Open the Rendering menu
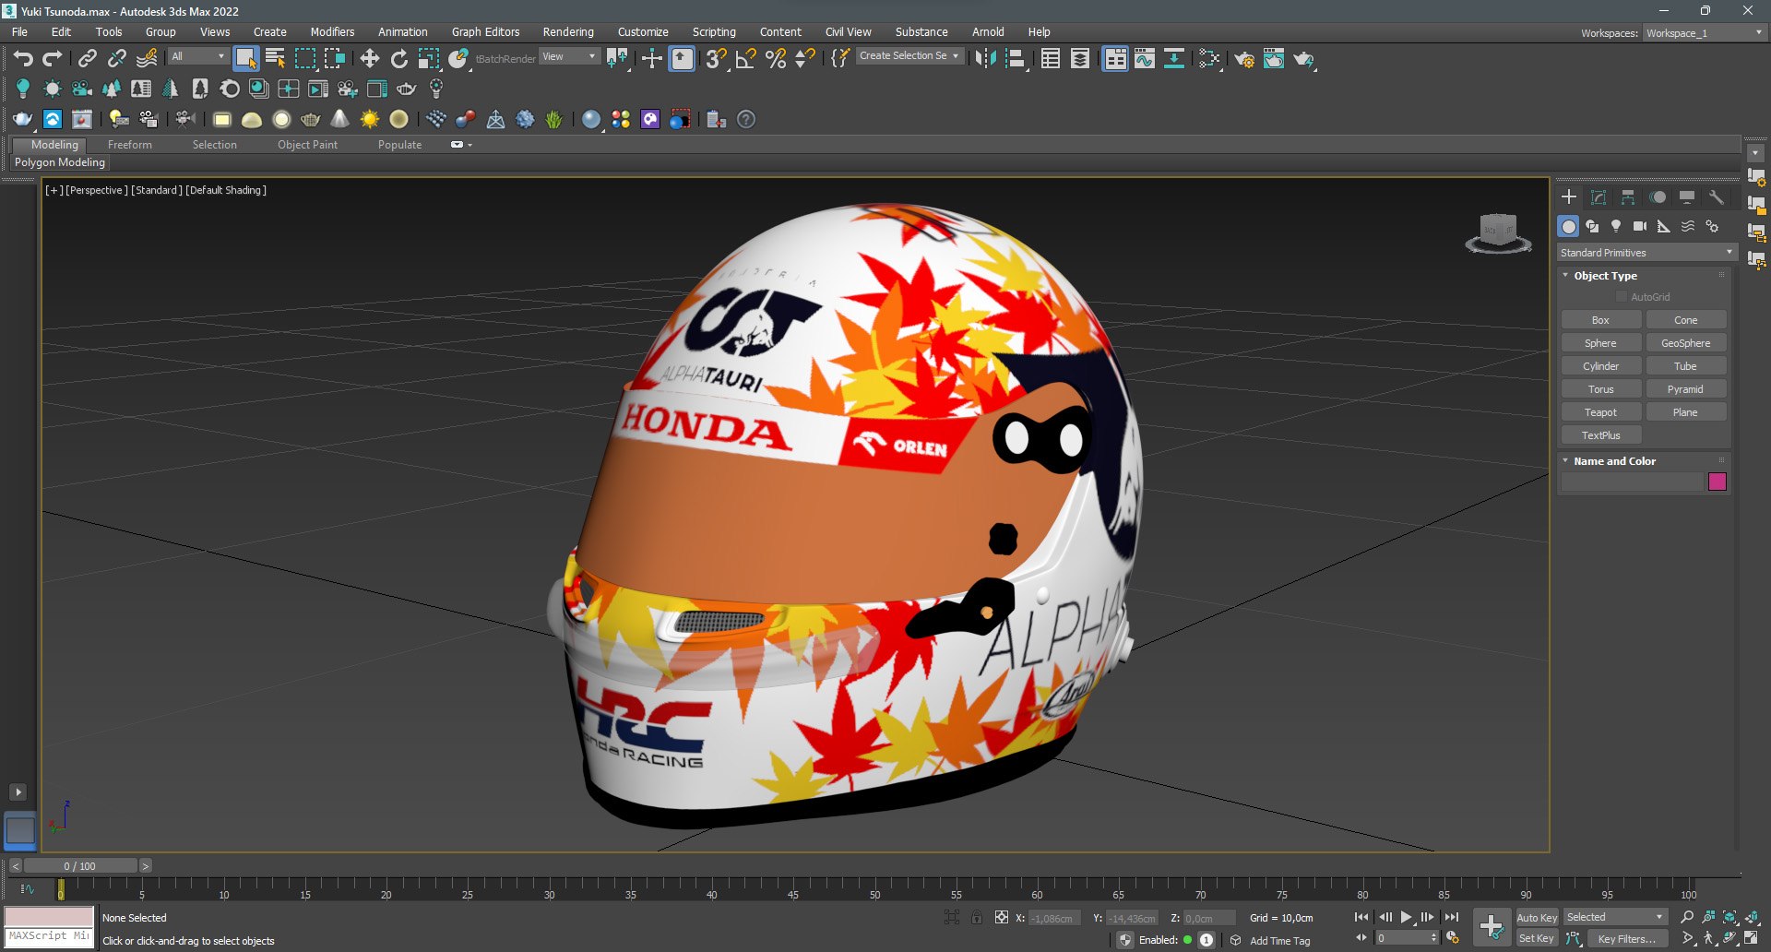 pos(568,32)
